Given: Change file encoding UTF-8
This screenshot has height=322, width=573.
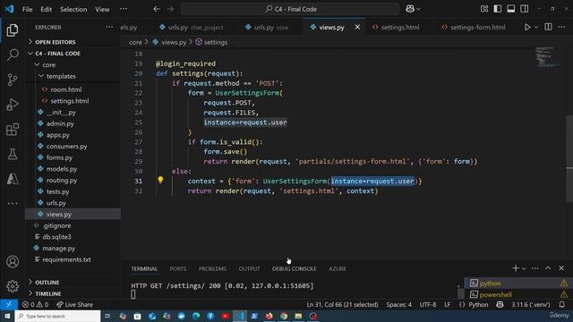Looking at the screenshot, I should [x=428, y=304].
